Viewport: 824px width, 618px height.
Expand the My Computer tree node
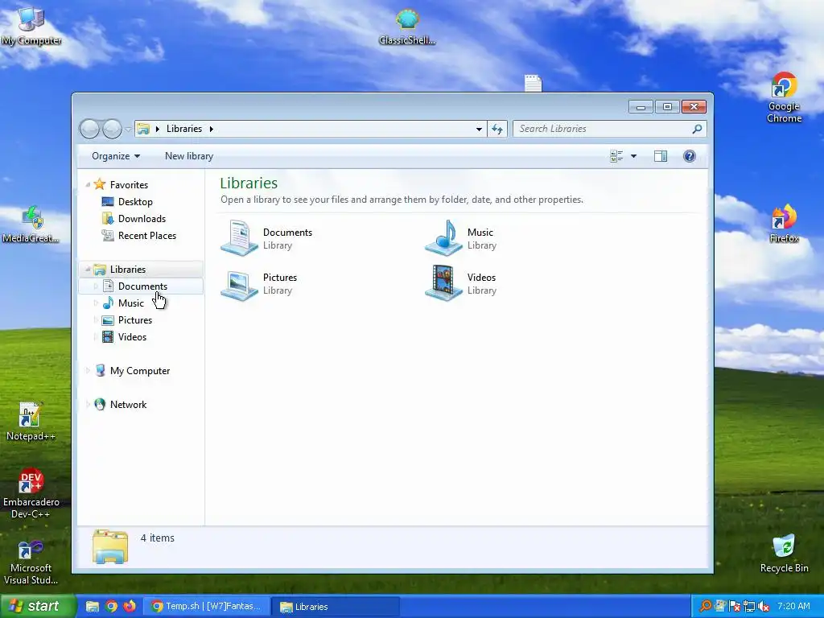point(88,370)
